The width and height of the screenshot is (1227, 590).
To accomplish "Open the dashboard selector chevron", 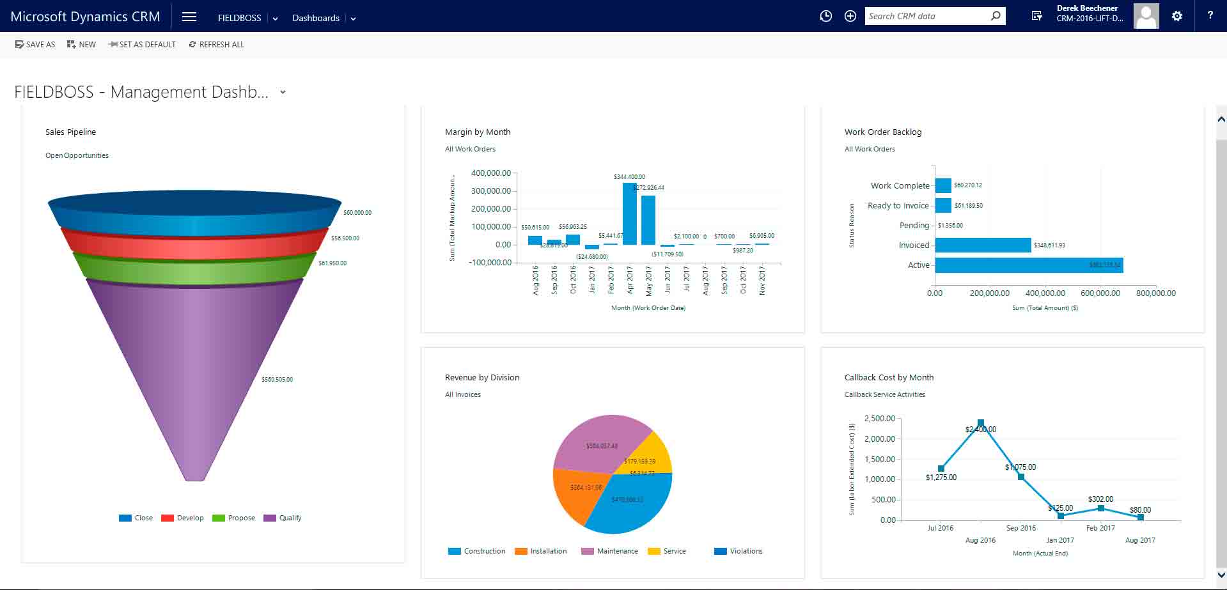I will click(283, 92).
